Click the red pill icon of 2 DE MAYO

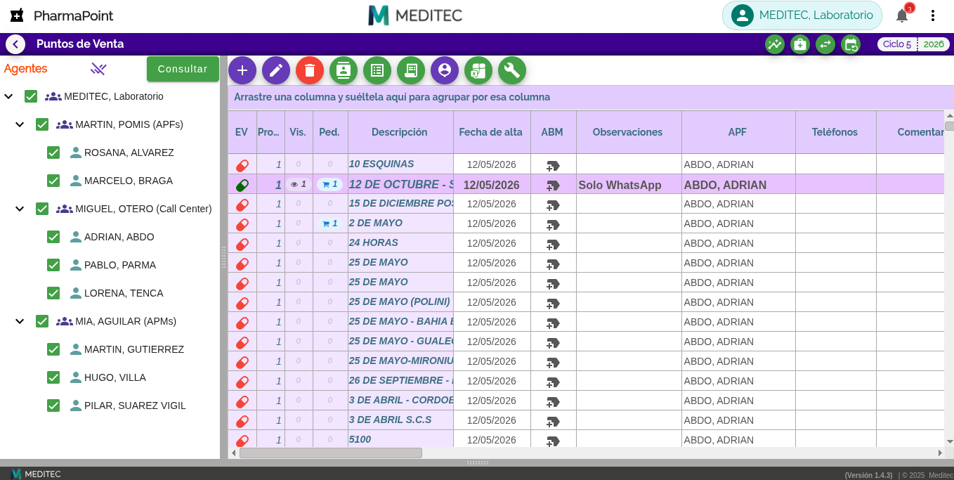click(x=242, y=225)
